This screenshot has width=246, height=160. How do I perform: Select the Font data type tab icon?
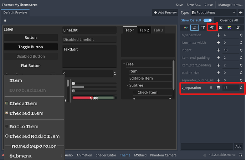[203, 28]
